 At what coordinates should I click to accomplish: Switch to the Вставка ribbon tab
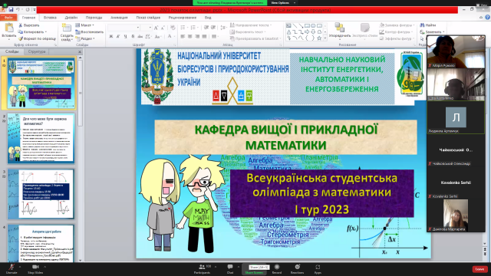(50, 18)
